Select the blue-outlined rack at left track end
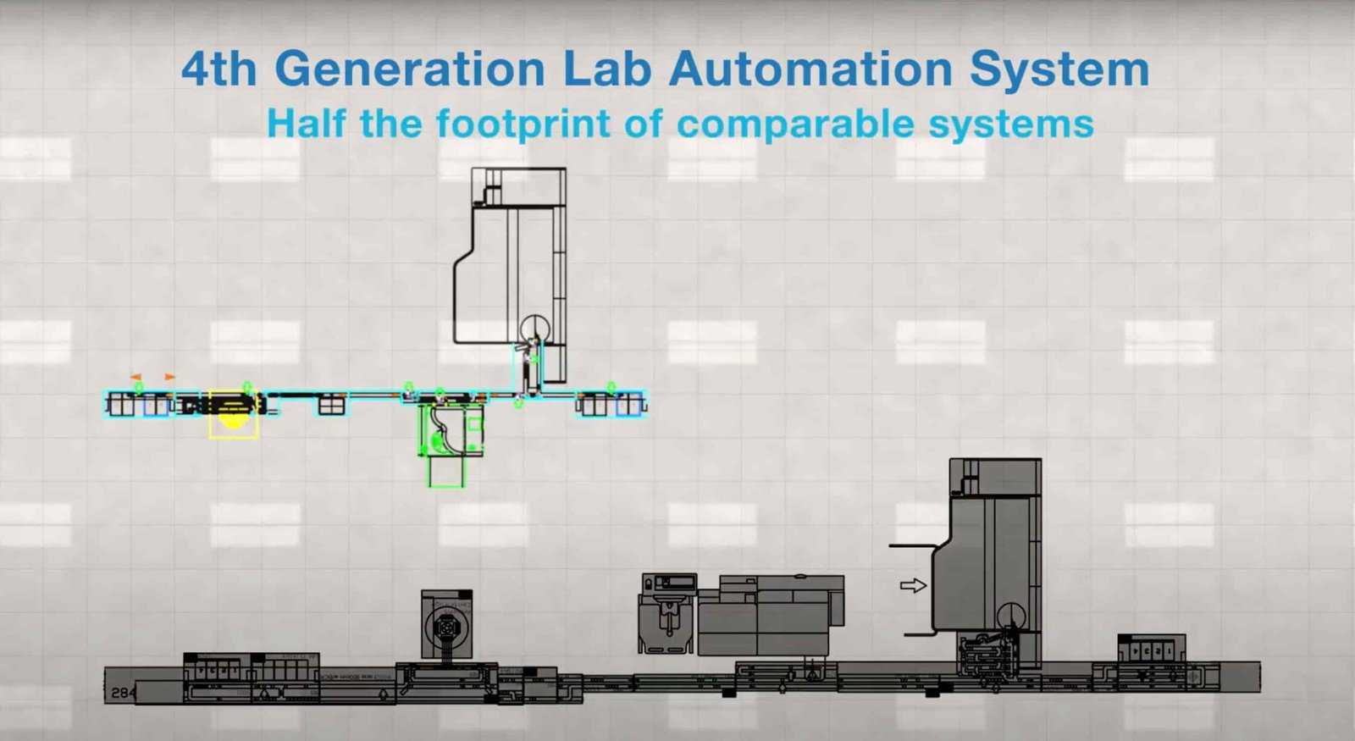Image resolution: width=1355 pixels, height=741 pixels. point(155,405)
